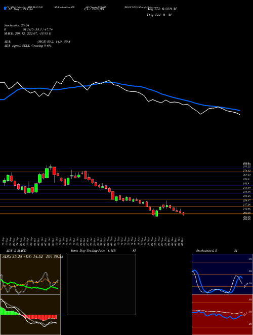Click the 'MACD: 208.12, 222.07, -13.95 D' line

(x=28, y=33)
